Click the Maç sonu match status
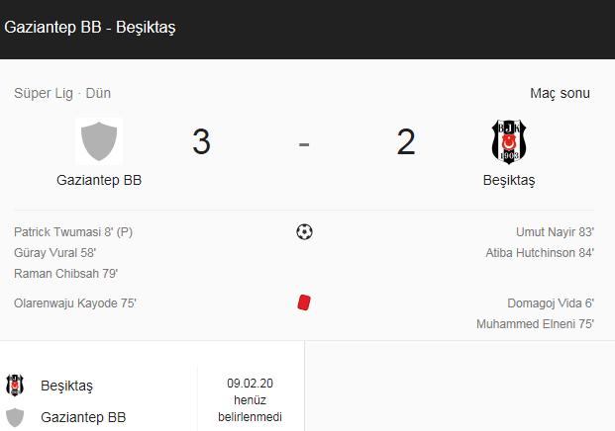Screen dimensions: 615x431 (560, 94)
